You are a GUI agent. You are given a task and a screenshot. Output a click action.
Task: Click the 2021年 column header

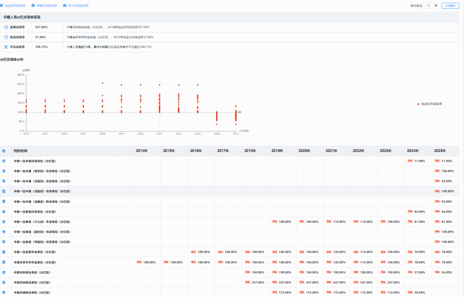tap(331, 151)
